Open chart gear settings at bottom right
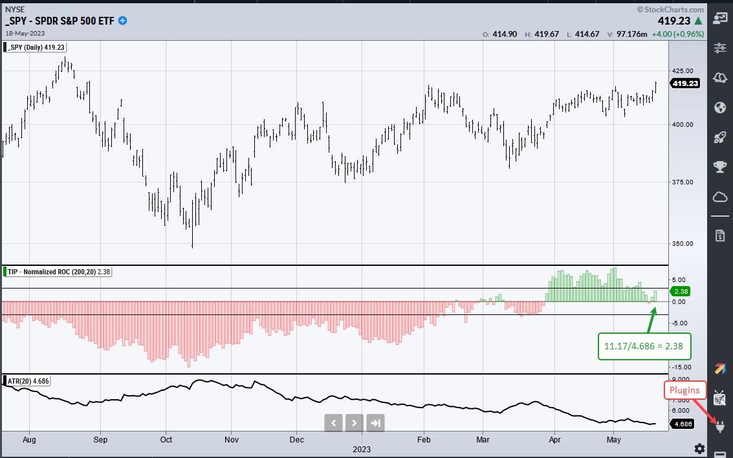733x458 pixels. pos(699,448)
